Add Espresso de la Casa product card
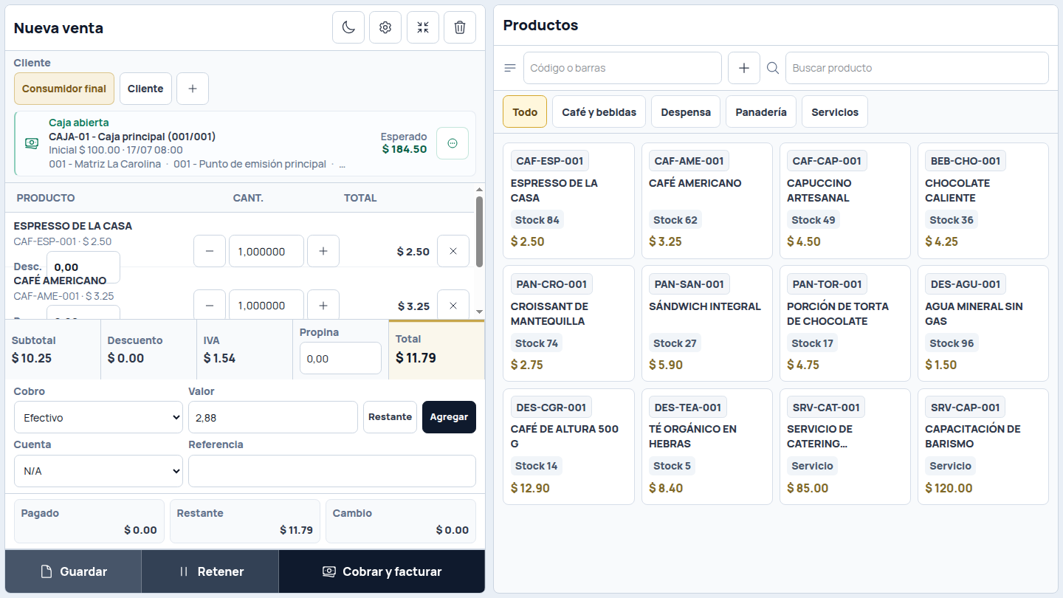 [568, 201]
